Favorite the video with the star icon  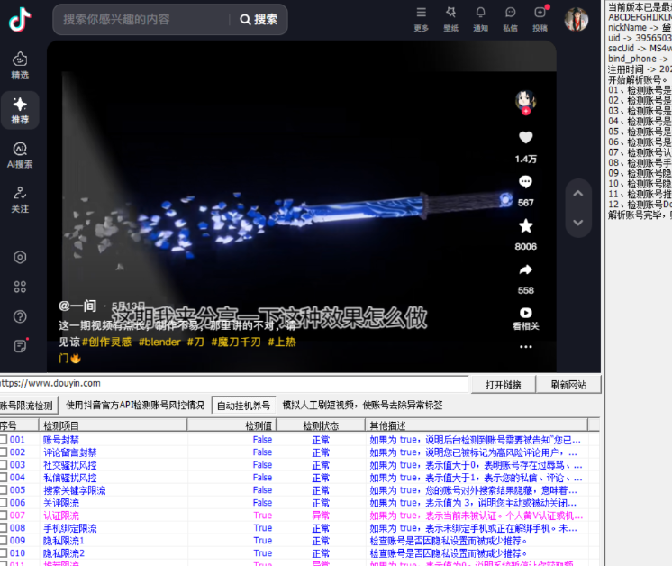(x=525, y=226)
